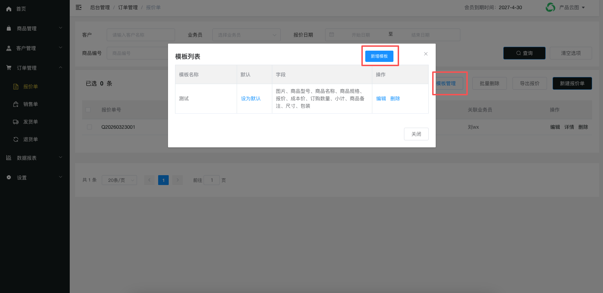Click the 客户 name input field
Image resolution: width=603 pixels, height=293 pixels.
[x=141, y=35]
